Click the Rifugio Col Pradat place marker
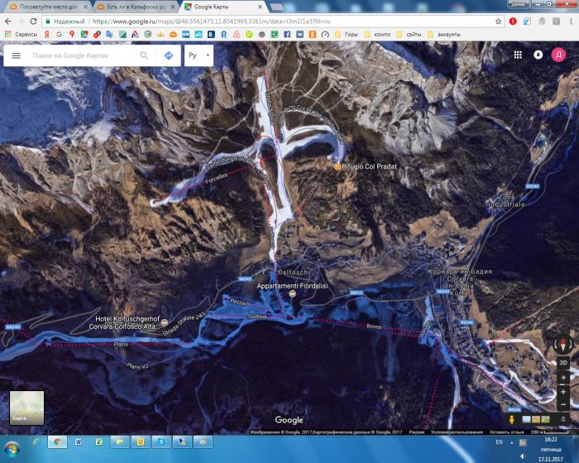579x463 pixels. pyautogui.click(x=337, y=166)
